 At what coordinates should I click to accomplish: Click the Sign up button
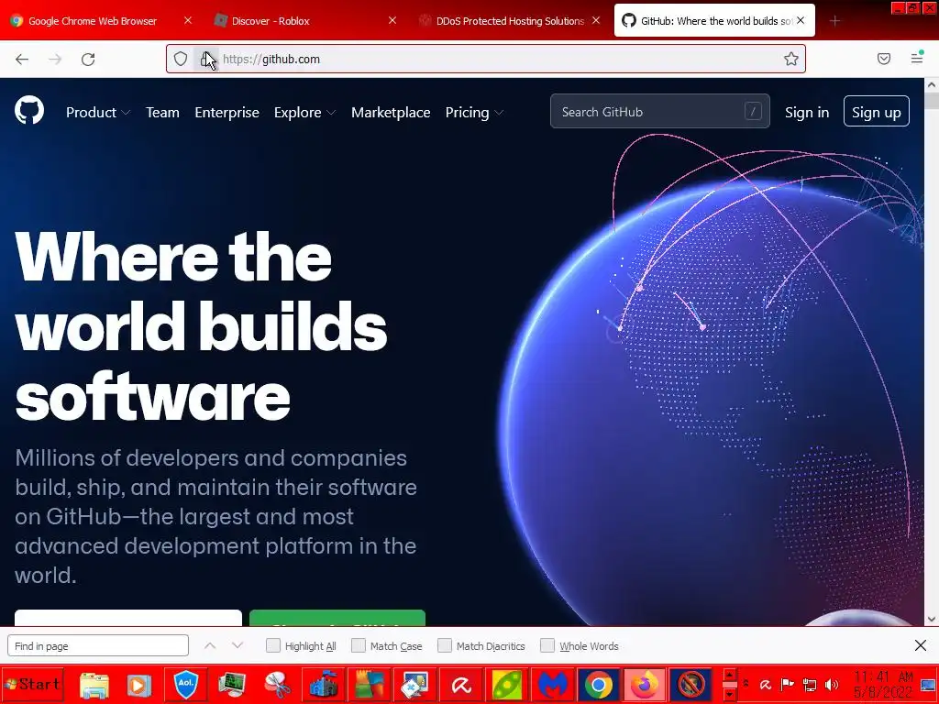(x=876, y=111)
